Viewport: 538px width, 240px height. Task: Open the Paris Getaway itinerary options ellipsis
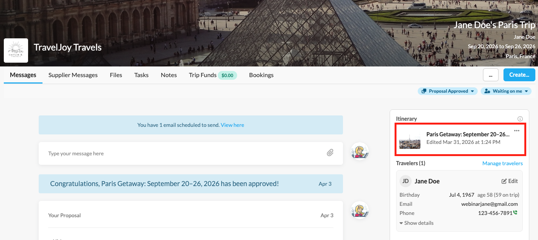[x=517, y=131]
